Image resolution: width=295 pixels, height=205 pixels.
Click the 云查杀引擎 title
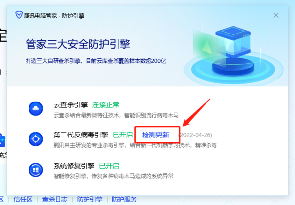[x=70, y=105]
